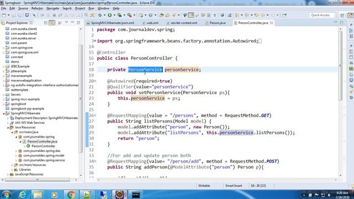Click the Smart Insert status bar entry
This screenshot has width=354, height=199.
click(233, 186)
